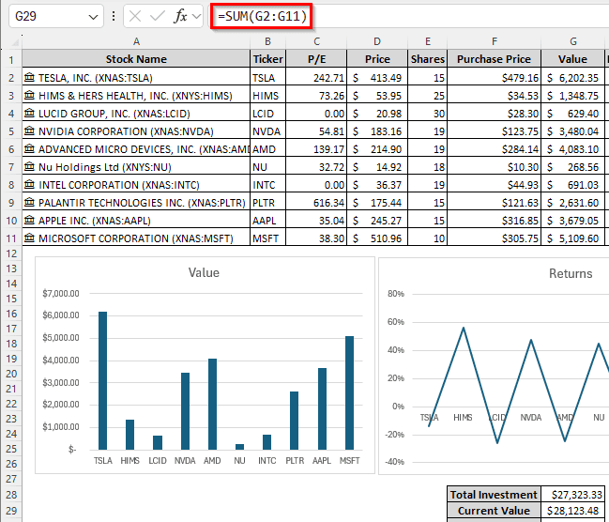Click the price cell 510.96 for Microsoft

pos(377,238)
